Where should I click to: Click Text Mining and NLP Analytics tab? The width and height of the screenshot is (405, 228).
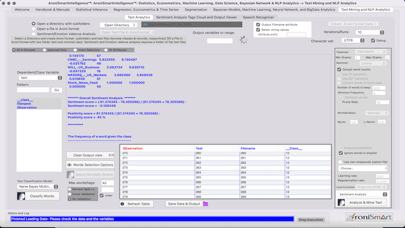click(366, 9)
